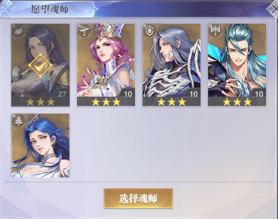Confirm with the 选择魂师 button

click(x=138, y=198)
